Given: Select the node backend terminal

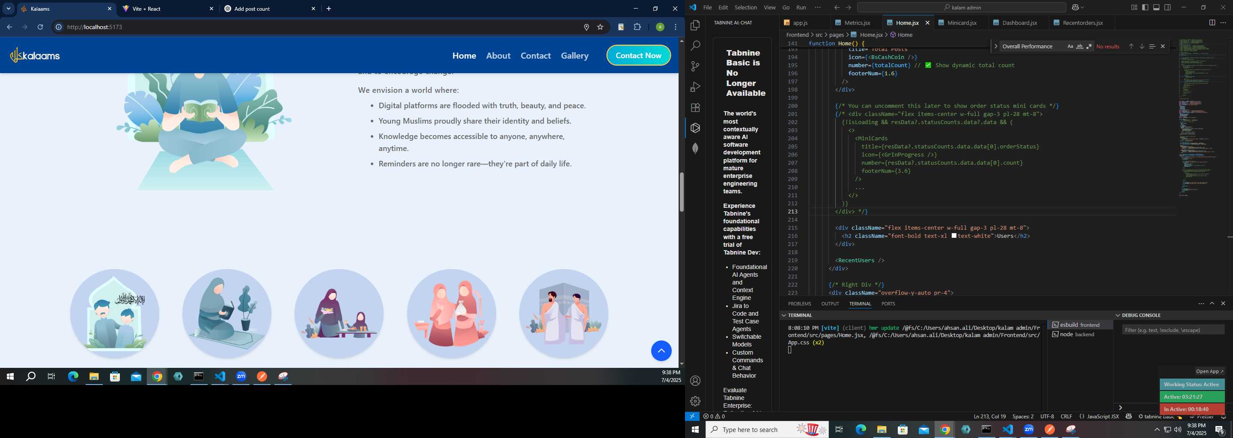Looking at the screenshot, I should [x=1079, y=335].
